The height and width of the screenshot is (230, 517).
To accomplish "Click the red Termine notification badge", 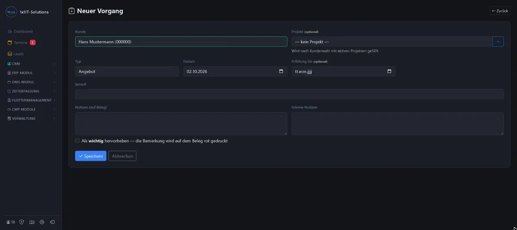I will pos(33,43).
